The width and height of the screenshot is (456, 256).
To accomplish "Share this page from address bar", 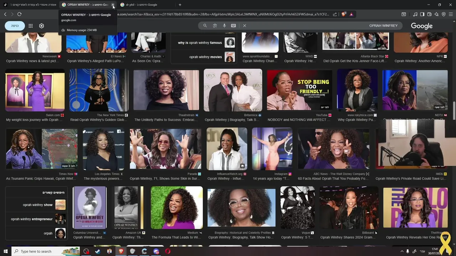I will click(335, 14).
